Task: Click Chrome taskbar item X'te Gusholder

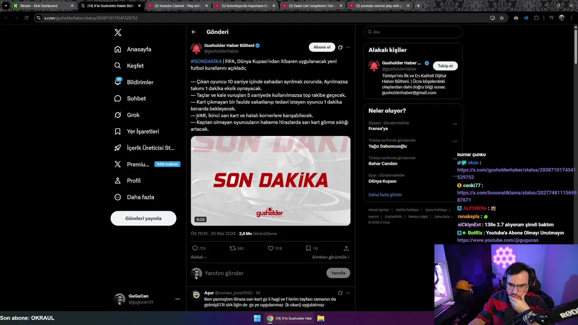Action: click(289, 318)
